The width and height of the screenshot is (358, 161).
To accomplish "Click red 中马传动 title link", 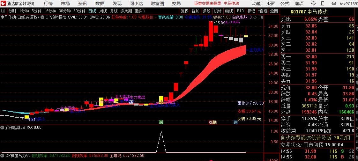I will coord(231,4).
